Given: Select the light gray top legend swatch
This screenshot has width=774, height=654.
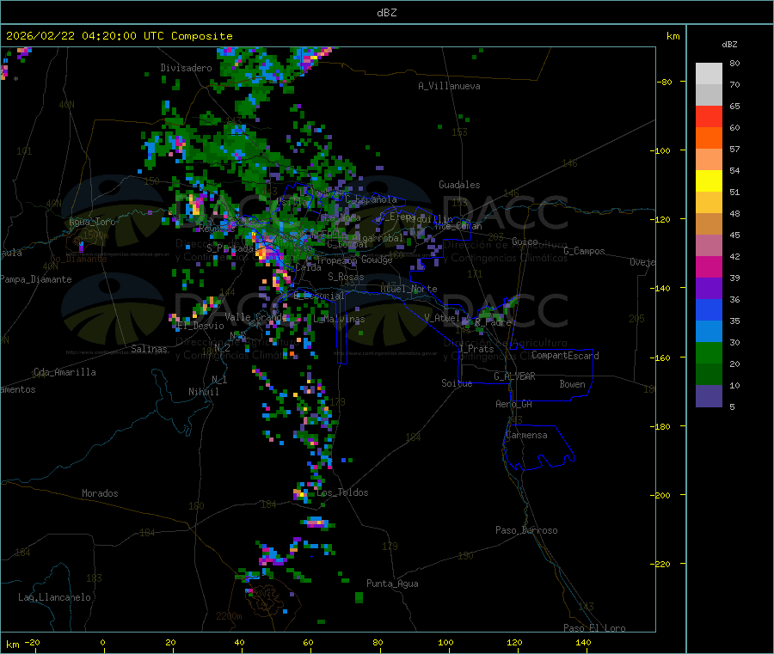Looking at the screenshot, I should click(709, 74).
